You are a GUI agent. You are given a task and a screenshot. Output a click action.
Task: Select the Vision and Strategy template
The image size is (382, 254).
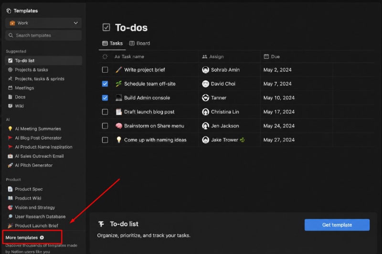coord(43,208)
